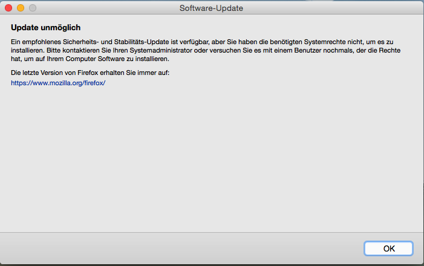Click the Software-Update title bar text
Screen dimensions: 424x266
click(211, 8)
